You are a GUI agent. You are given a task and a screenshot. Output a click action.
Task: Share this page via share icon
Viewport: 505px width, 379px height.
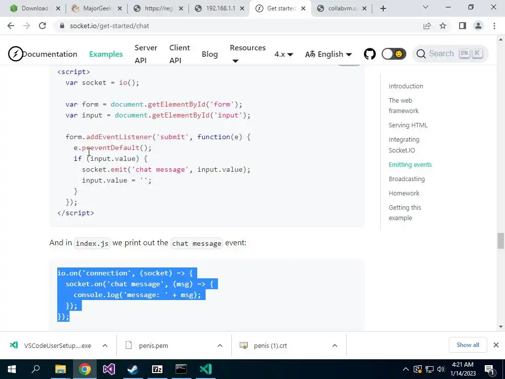click(427, 26)
